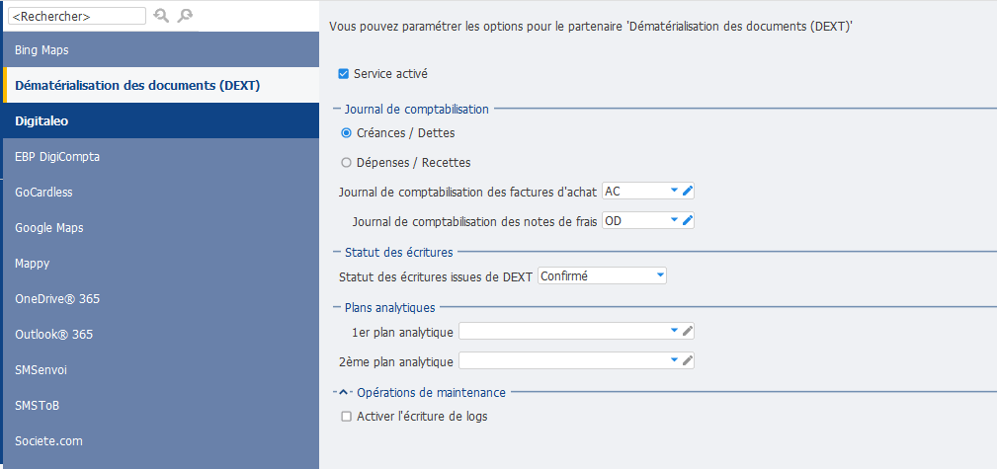
Task: Edit the expense reports journal OD pencil
Action: [687, 220]
